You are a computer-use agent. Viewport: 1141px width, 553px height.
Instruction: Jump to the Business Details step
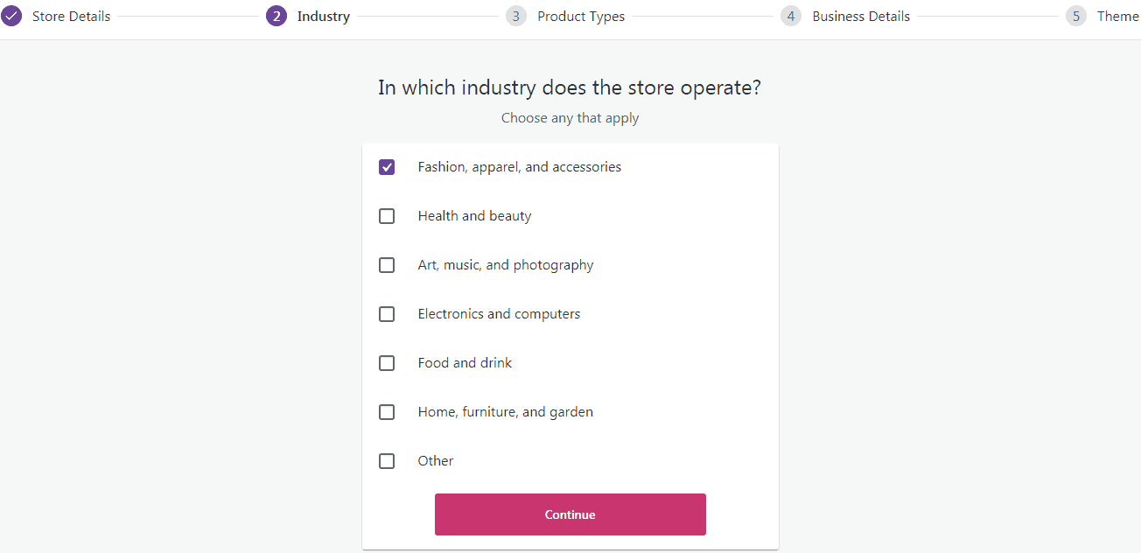click(x=861, y=16)
